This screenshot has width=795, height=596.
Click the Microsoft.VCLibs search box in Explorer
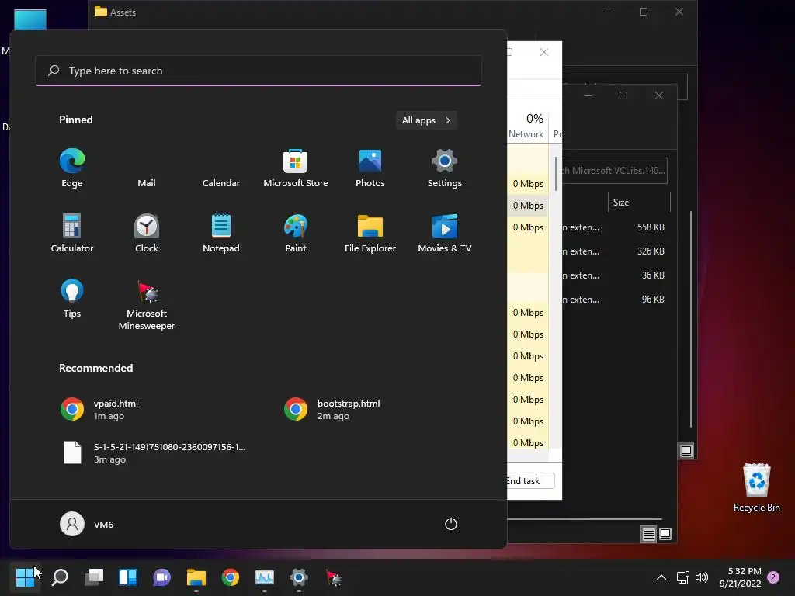point(615,171)
